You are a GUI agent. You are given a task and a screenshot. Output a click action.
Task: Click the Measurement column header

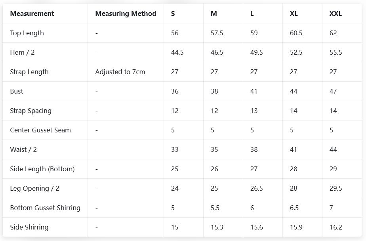pyautogui.click(x=32, y=13)
